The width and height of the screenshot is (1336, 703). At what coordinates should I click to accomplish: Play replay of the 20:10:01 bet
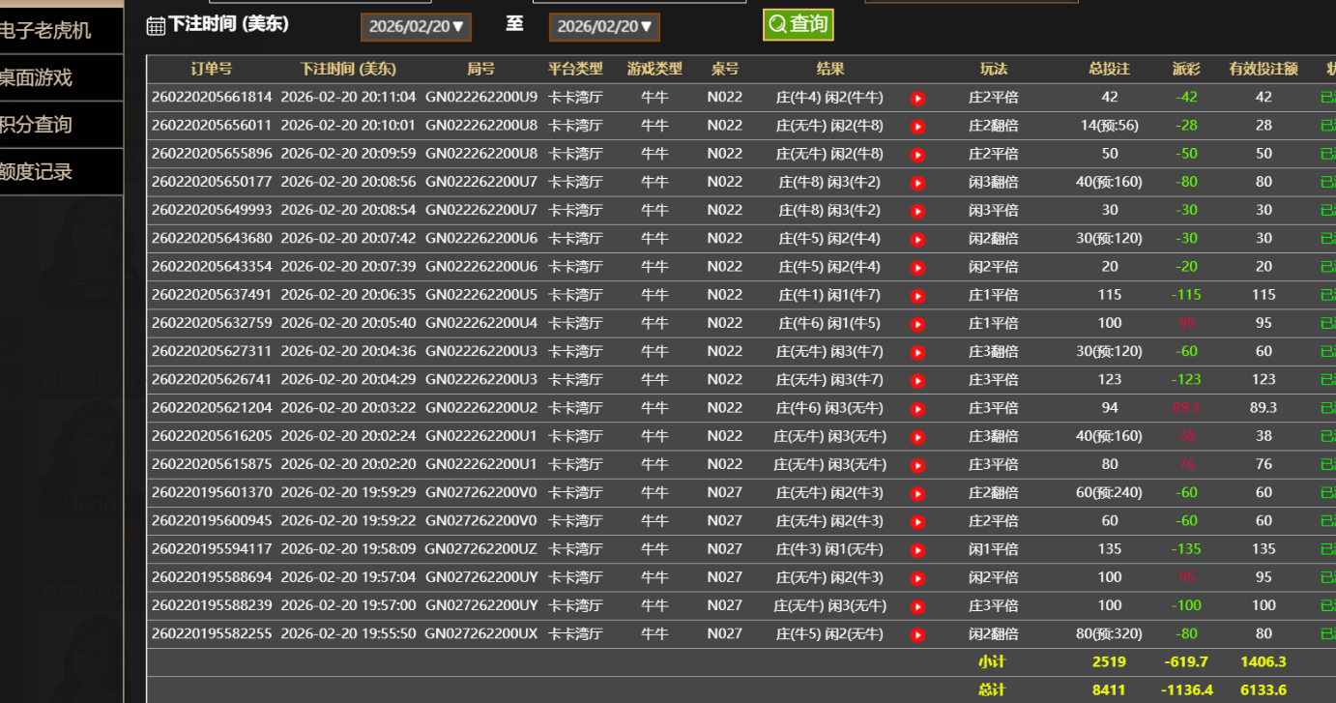(x=917, y=126)
